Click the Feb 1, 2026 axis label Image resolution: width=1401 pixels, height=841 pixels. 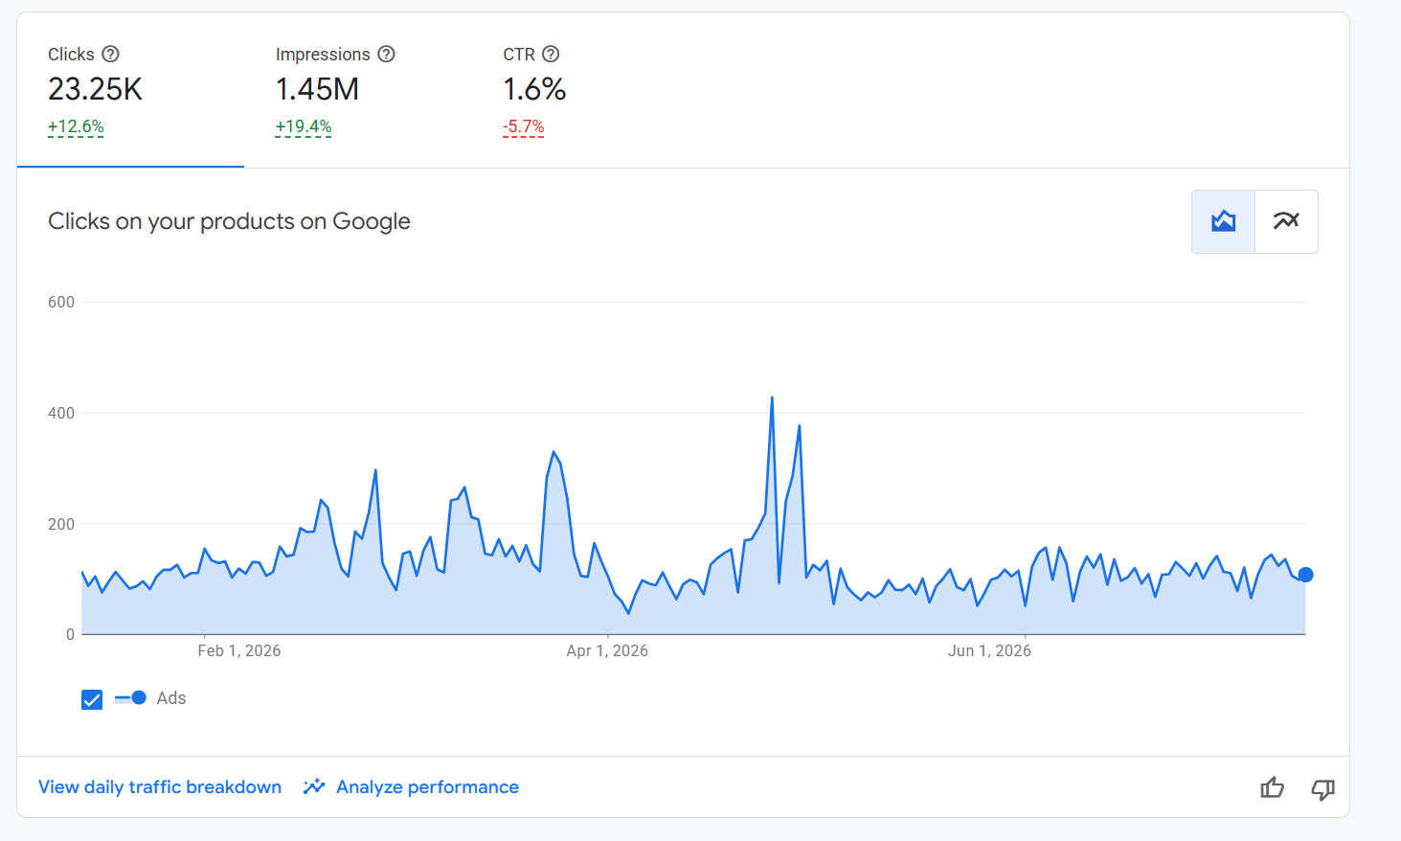pos(239,650)
